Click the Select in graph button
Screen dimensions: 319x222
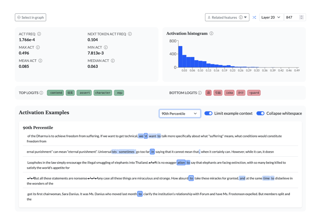pyautogui.click(x=31, y=18)
